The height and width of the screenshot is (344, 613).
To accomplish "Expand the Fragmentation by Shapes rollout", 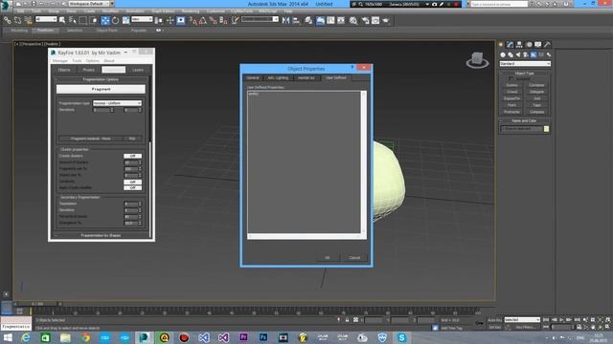I will 101,236.
